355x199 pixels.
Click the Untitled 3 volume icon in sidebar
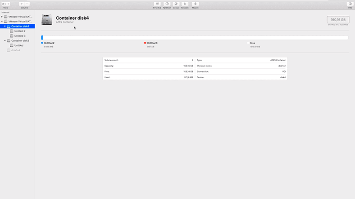(x=12, y=35)
